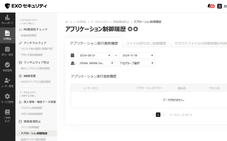The width and height of the screenshot is (227, 141).
Task: Click the PC脆弱性チェック menu heading
Action: (35, 29)
